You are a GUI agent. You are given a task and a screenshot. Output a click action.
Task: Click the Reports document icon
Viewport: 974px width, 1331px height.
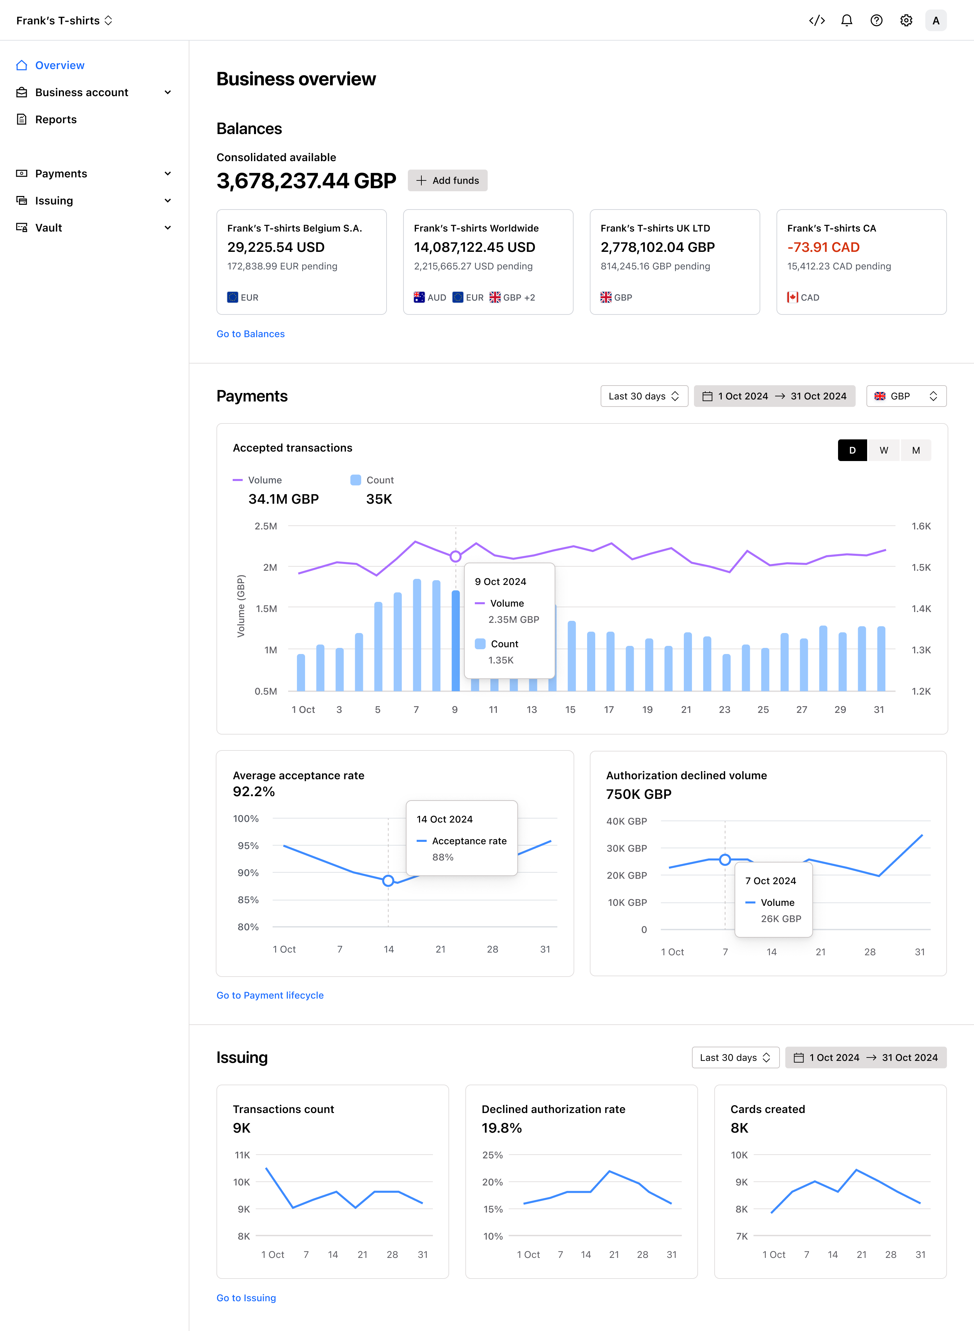22,120
